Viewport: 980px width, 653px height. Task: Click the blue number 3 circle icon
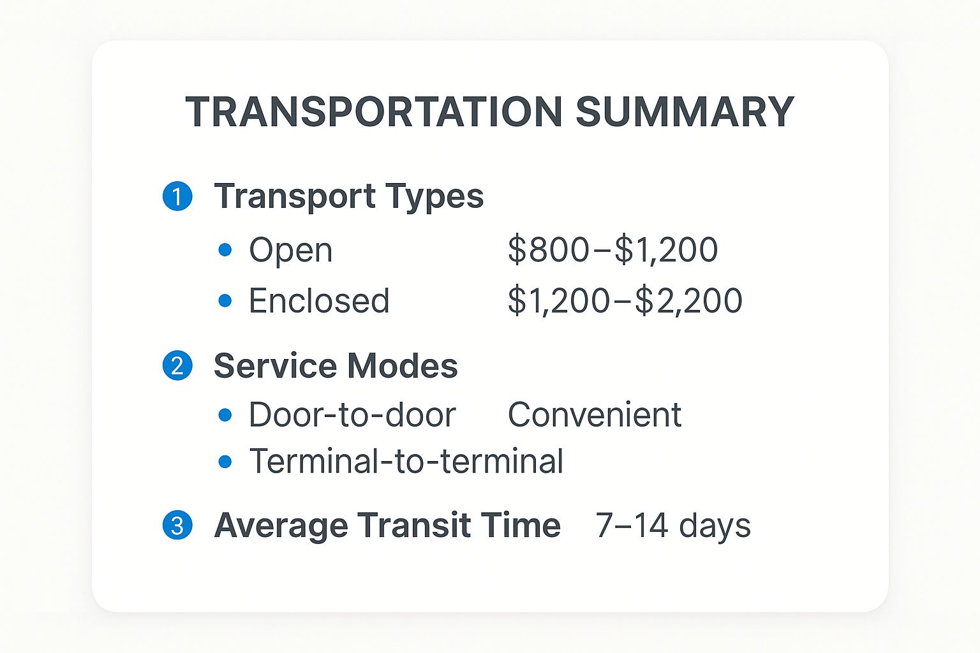177,525
